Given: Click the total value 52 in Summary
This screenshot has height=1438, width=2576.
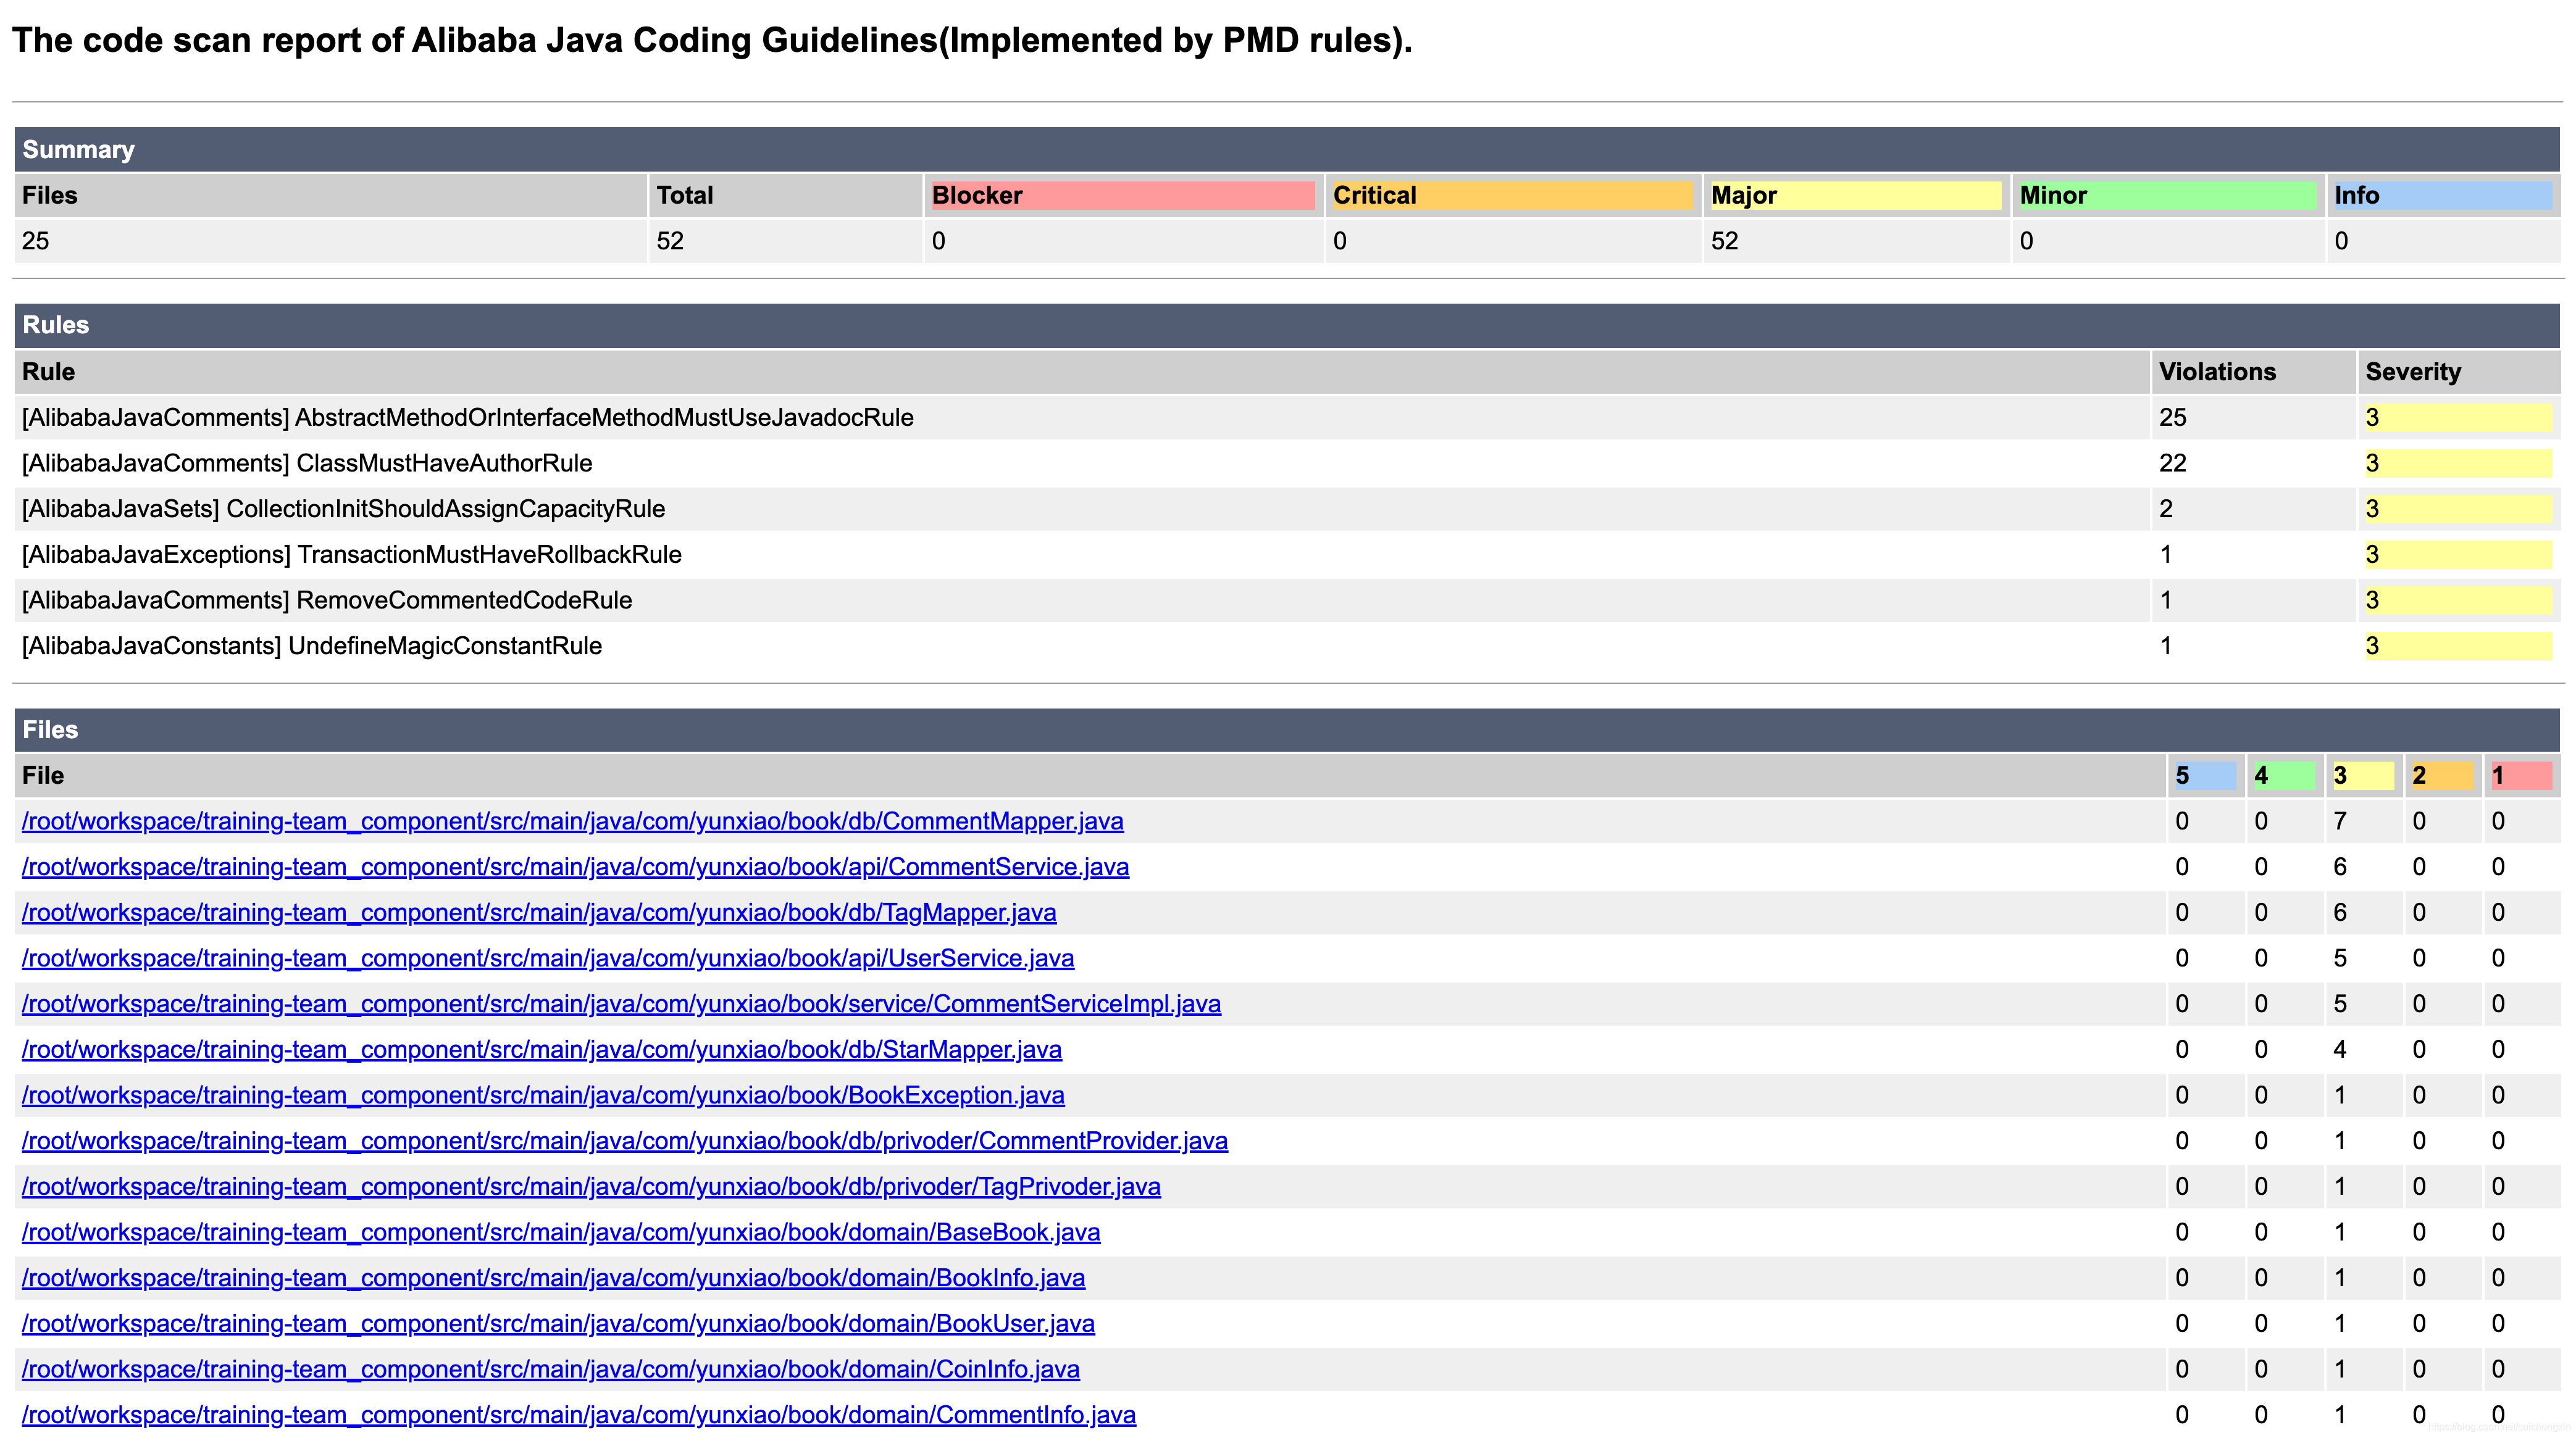Looking at the screenshot, I should click(670, 242).
